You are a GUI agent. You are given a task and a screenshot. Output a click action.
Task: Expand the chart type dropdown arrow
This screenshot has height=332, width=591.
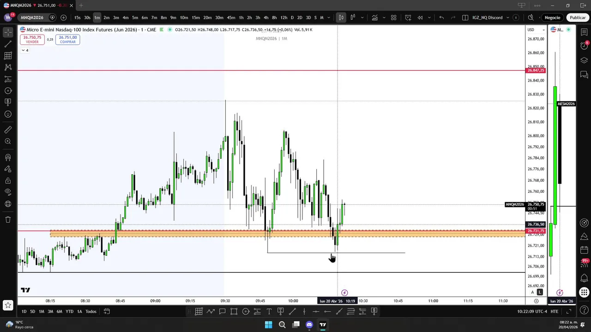(x=362, y=18)
